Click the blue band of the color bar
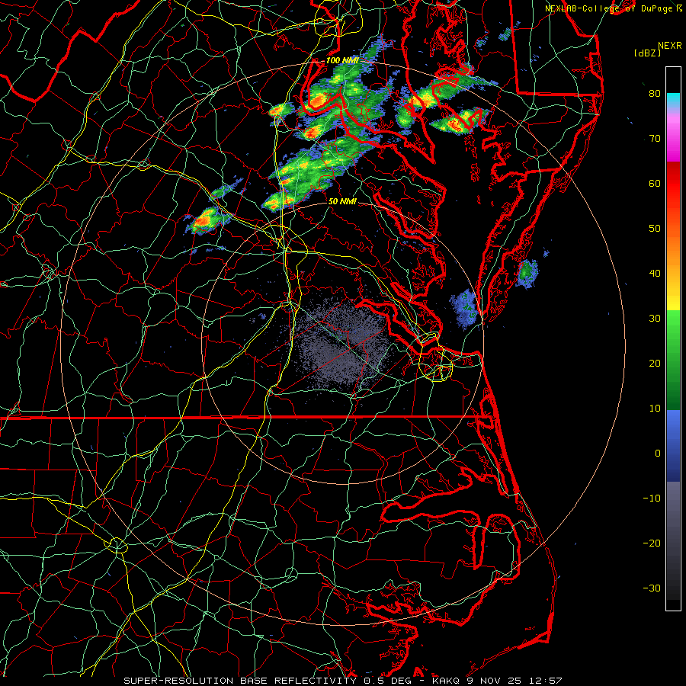The height and width of the screenshot is (686, 686). [673, 445]
